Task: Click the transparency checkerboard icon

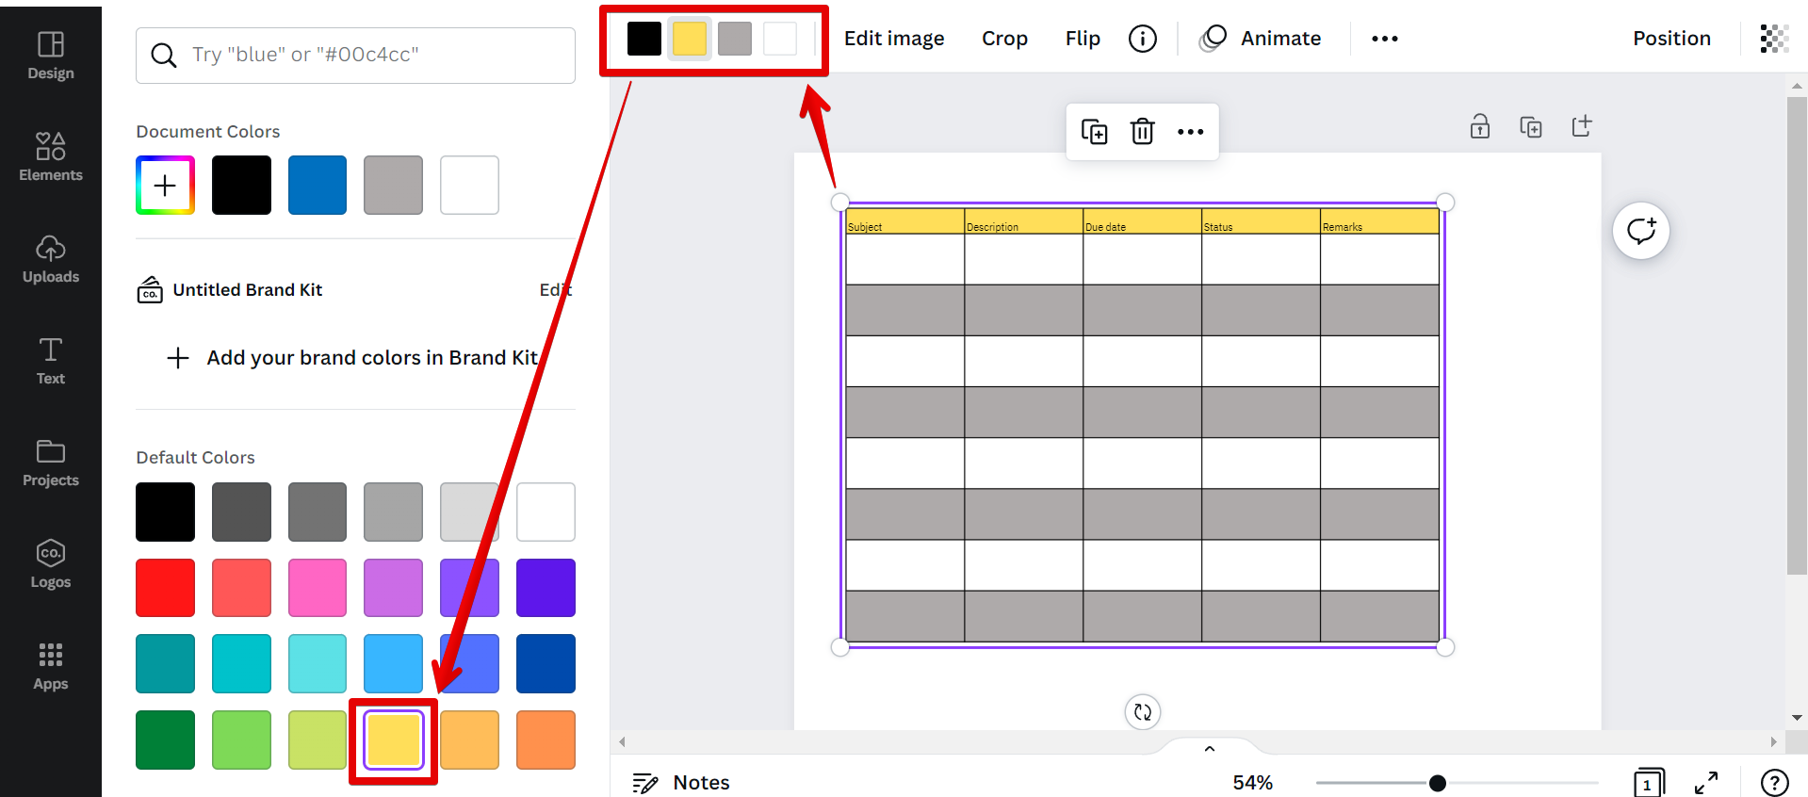Action: 1774,39
